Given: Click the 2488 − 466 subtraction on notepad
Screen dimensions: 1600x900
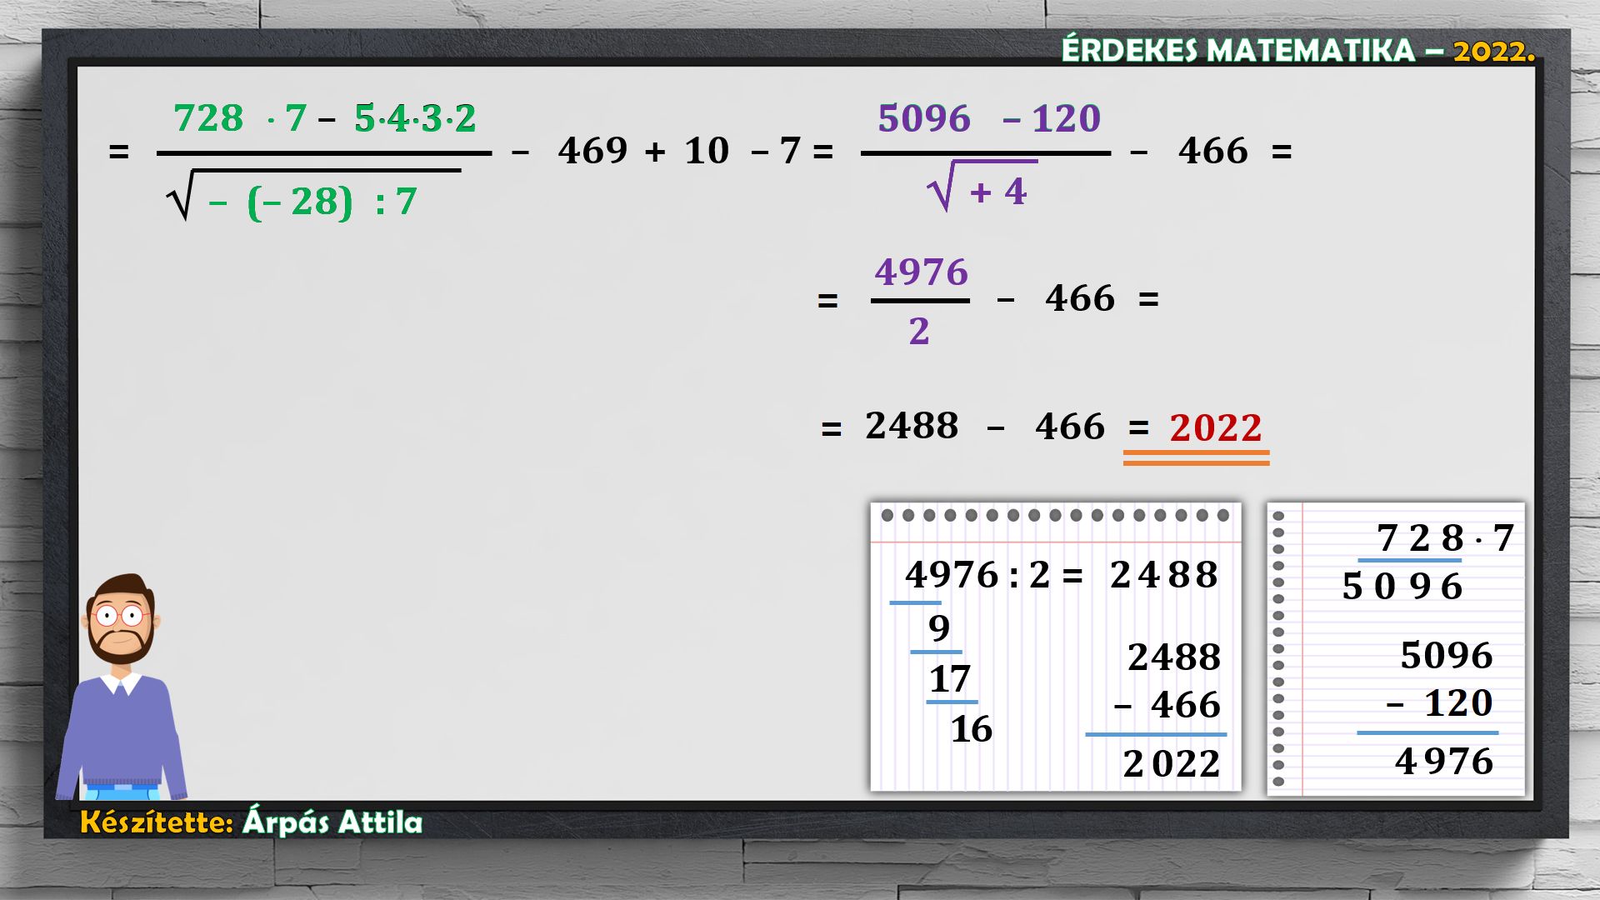Looking at the screenshot, I should pyautogui.click(x=1171, y=682).
